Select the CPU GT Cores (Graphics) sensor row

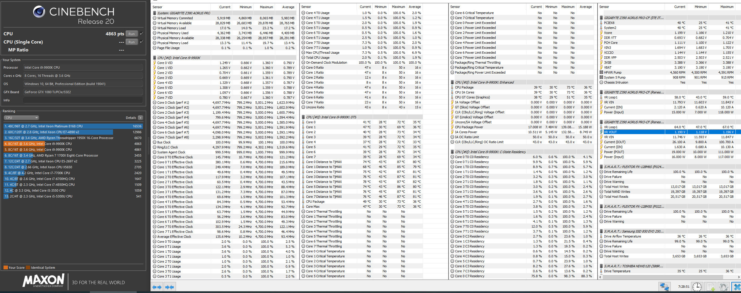[523, 97]
